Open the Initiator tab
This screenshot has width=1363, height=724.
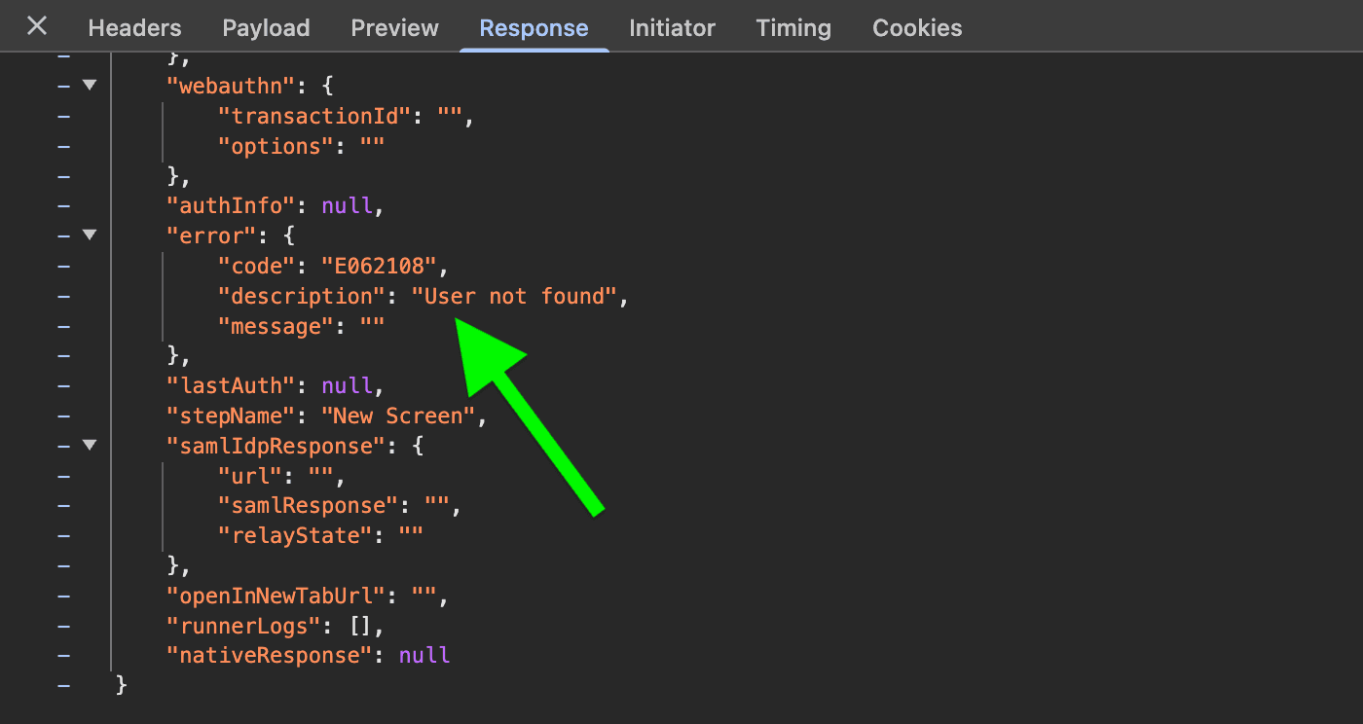pyautogui.click(x=672, y=28)
